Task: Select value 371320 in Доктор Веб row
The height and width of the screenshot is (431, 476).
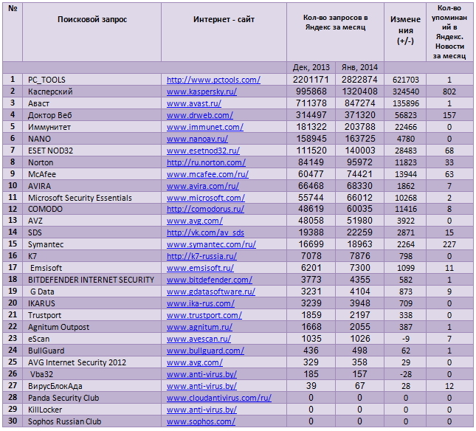Action: point(359,115)
